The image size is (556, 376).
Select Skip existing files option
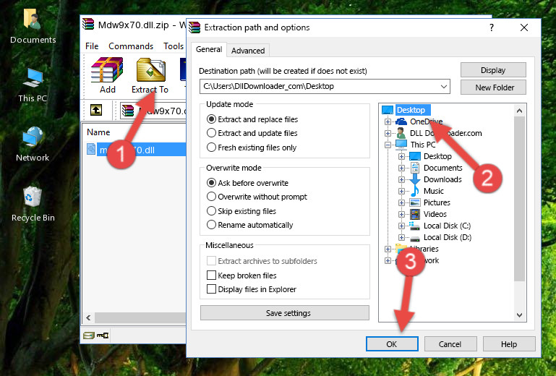(241, 210)
